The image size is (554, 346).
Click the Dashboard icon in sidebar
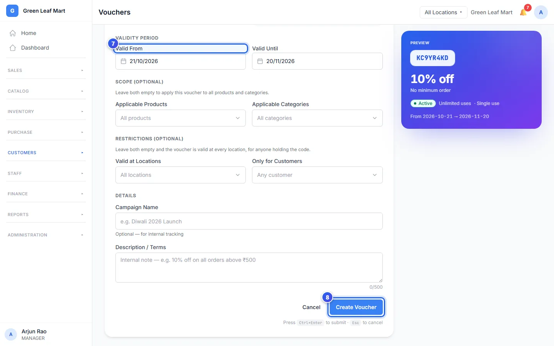tap(13, 48)
